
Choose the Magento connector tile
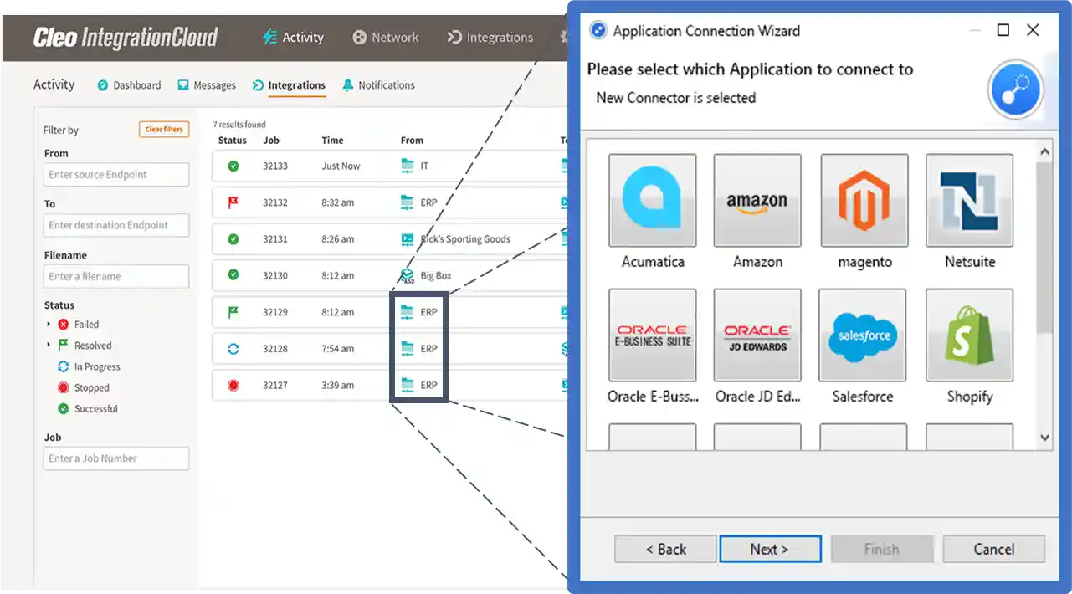click(x=864, y=199)
